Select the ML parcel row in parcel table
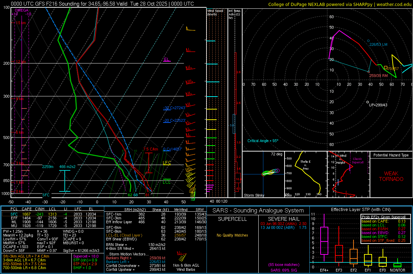 tap(53, 222)
